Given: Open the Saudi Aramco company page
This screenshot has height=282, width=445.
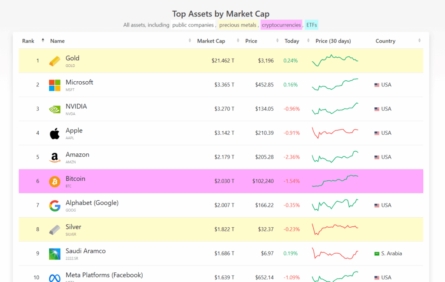Looking at the screenshot, I should (x=86, y=251).
